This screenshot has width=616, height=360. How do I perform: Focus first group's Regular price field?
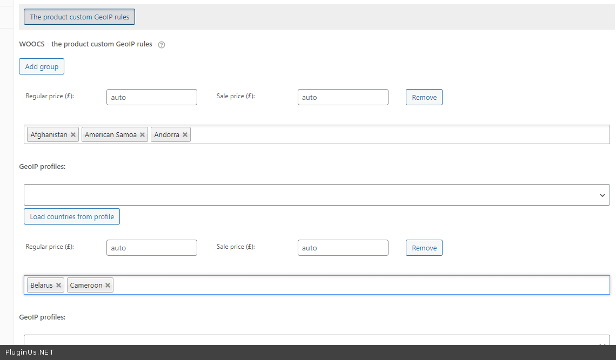(x=152, y=97)
